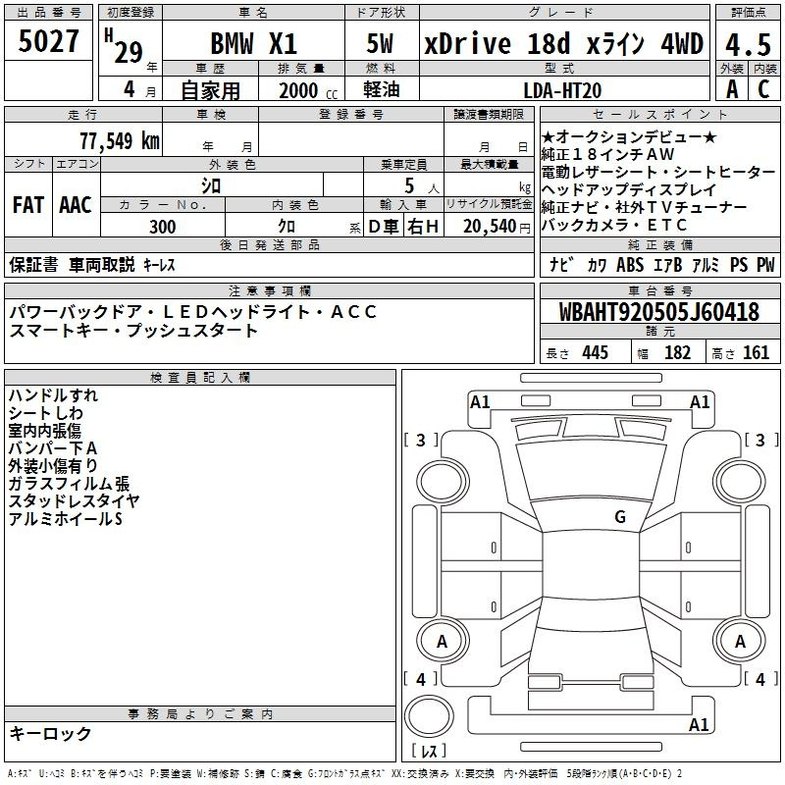Click ハンドルすれ inspector note
The height and width of the screenshot is (785, 785).
pyautogui.click(x=53, y=395)
